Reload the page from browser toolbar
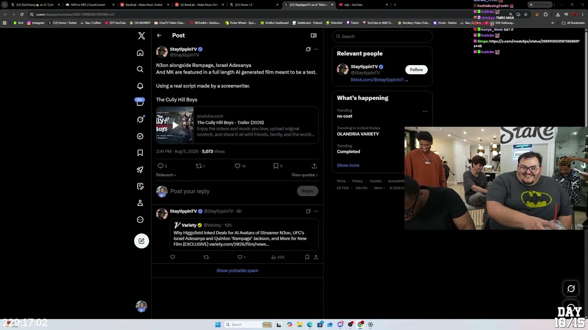Image resolution: width=588 pixels, height=330 pixels. point(22,14)
